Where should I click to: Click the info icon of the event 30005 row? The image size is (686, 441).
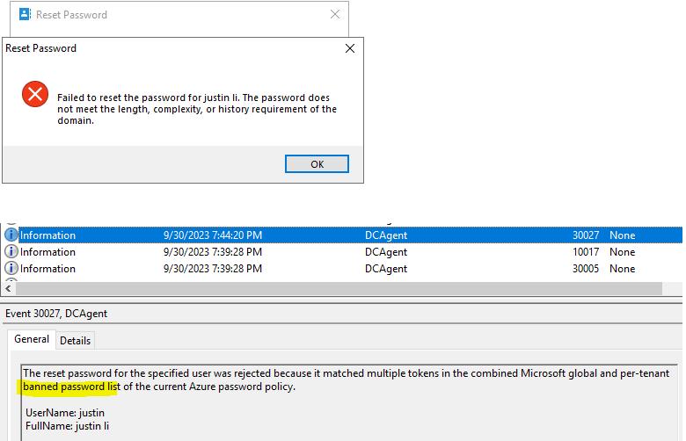[11, 269]
